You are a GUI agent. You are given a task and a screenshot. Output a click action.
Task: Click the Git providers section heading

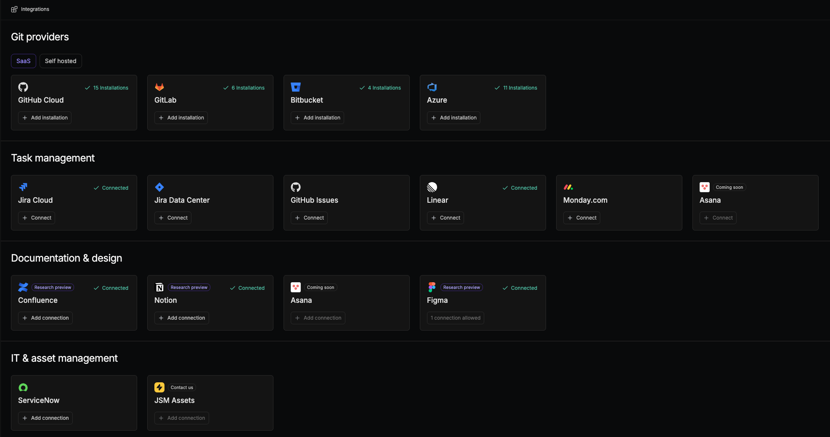pyautogui.click(x=40, y=37)
